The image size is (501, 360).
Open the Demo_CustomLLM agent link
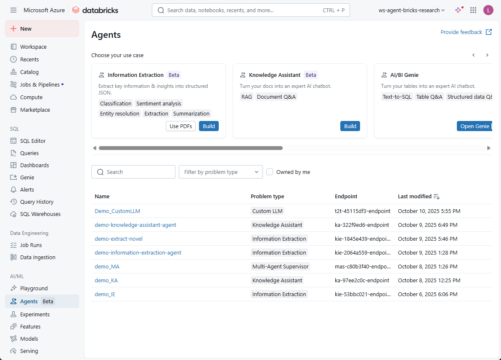[x=117, y=211]
